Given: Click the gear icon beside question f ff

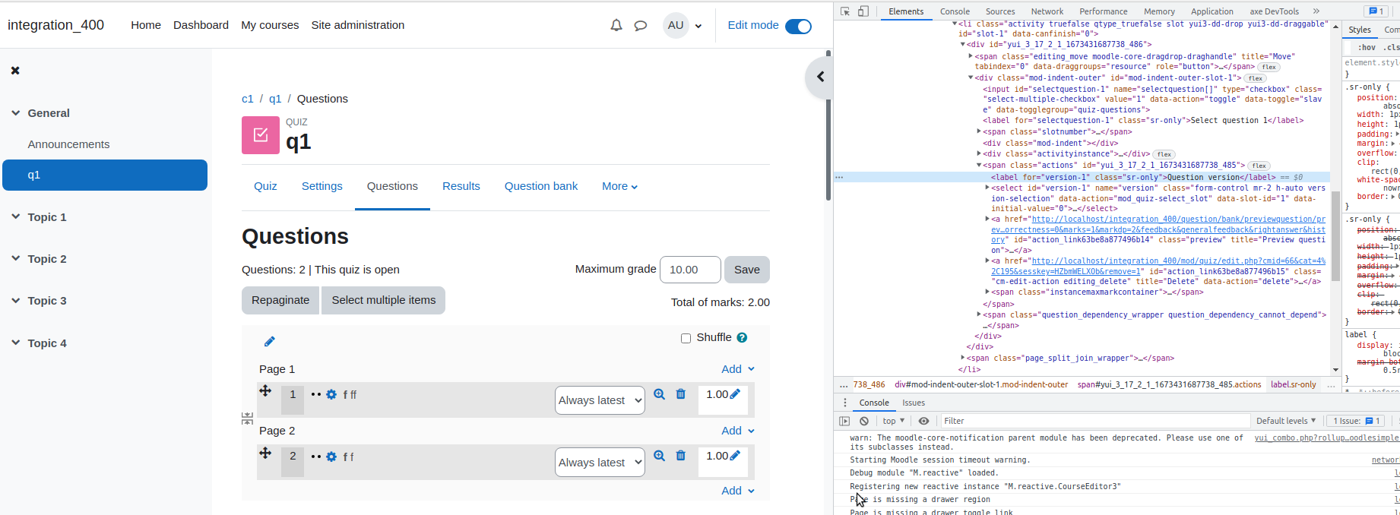Looking at the screenshot, I should click(331, 395).
